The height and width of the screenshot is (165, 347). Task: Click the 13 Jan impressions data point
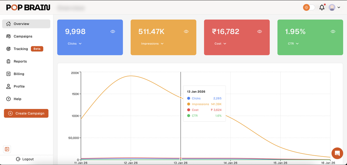click(x=180, y=98)
